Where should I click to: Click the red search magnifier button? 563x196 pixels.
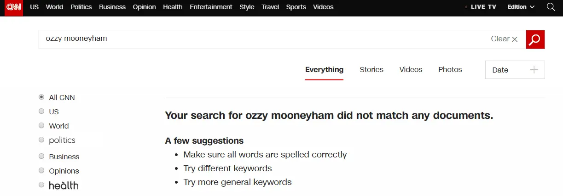tap(535, 39)
